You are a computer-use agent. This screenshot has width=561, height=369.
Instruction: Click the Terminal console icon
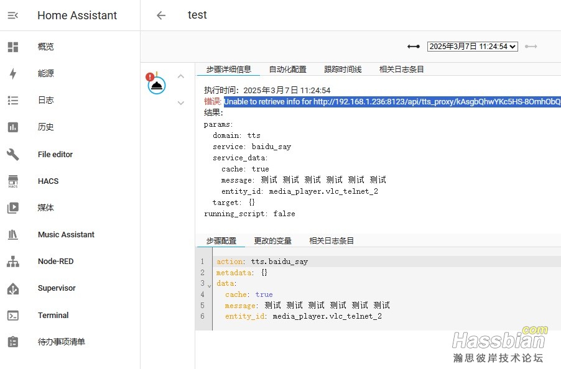(x=13, y=316)
